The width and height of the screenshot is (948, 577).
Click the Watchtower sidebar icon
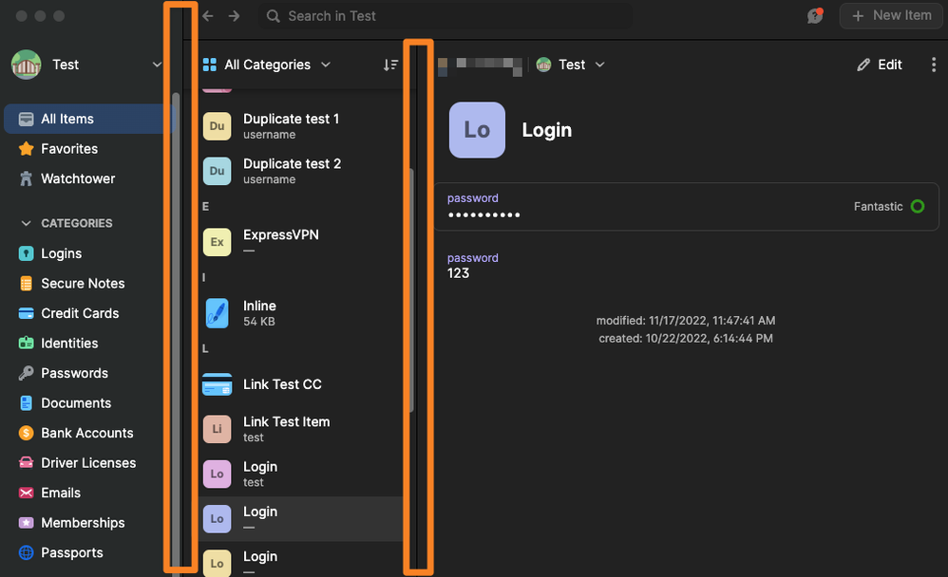[27, 178]
